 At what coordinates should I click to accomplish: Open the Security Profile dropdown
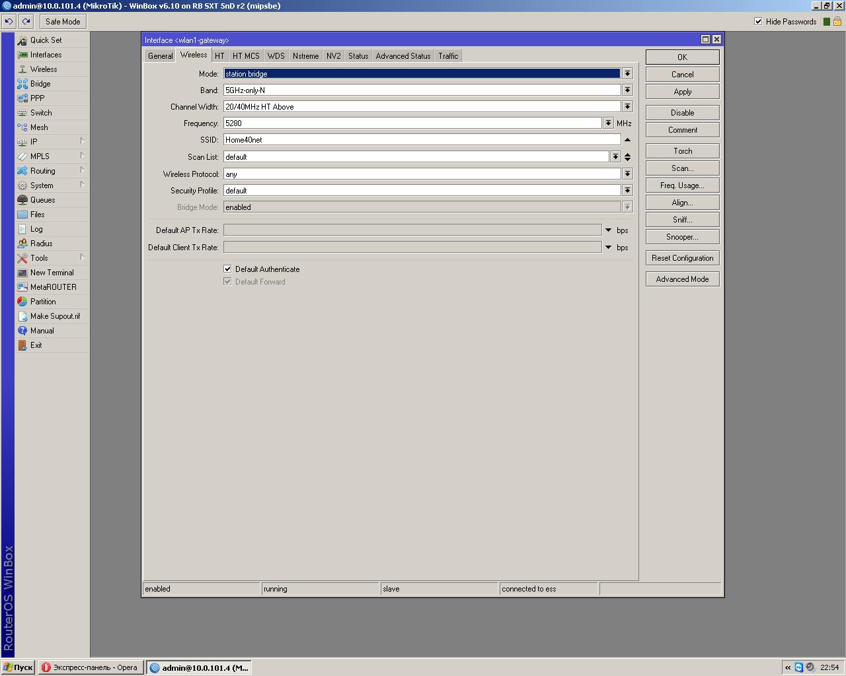[x=627, y=191]
